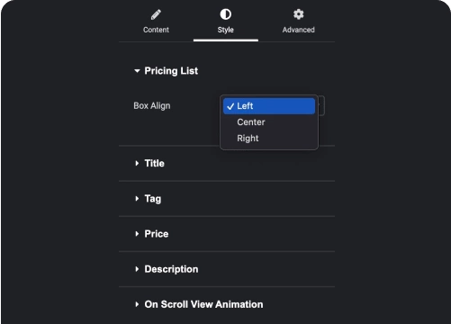Open the Price section heading
Viewport: 451px width, 324px height.
[157, 234]
